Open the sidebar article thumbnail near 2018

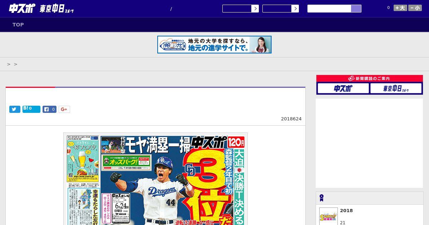(x=329, y=216)
